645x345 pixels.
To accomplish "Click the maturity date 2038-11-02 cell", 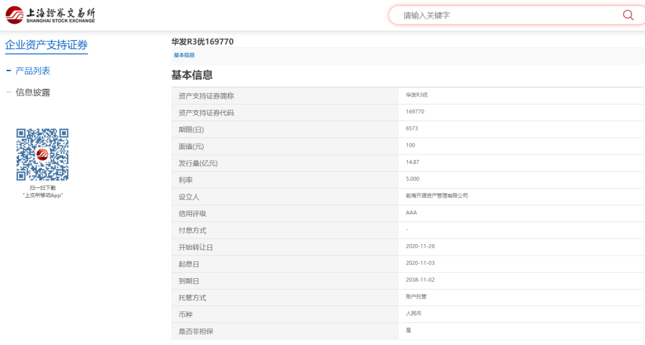I will [421, 281].
